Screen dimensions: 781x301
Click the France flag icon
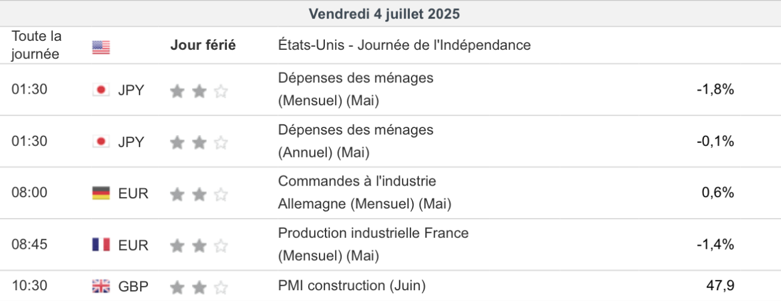101,245
